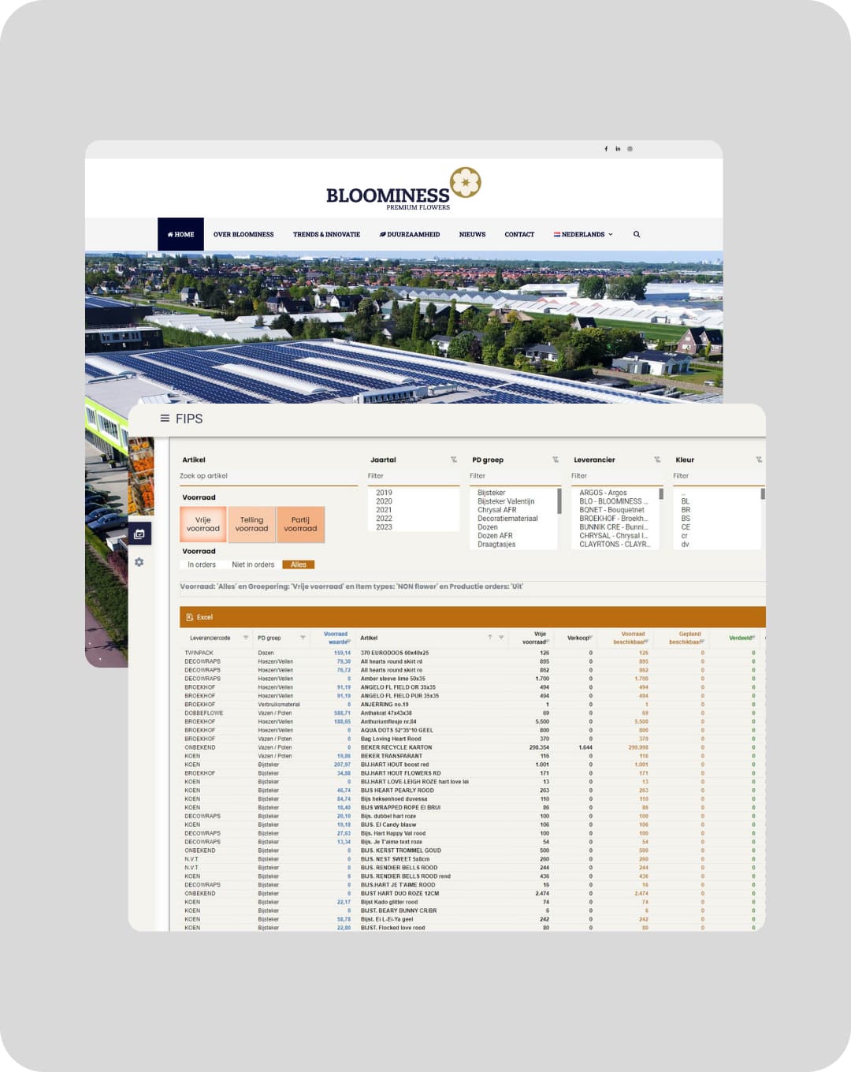Open the FIPS hamburger menu
The image size is (851, 1072).
165,419
